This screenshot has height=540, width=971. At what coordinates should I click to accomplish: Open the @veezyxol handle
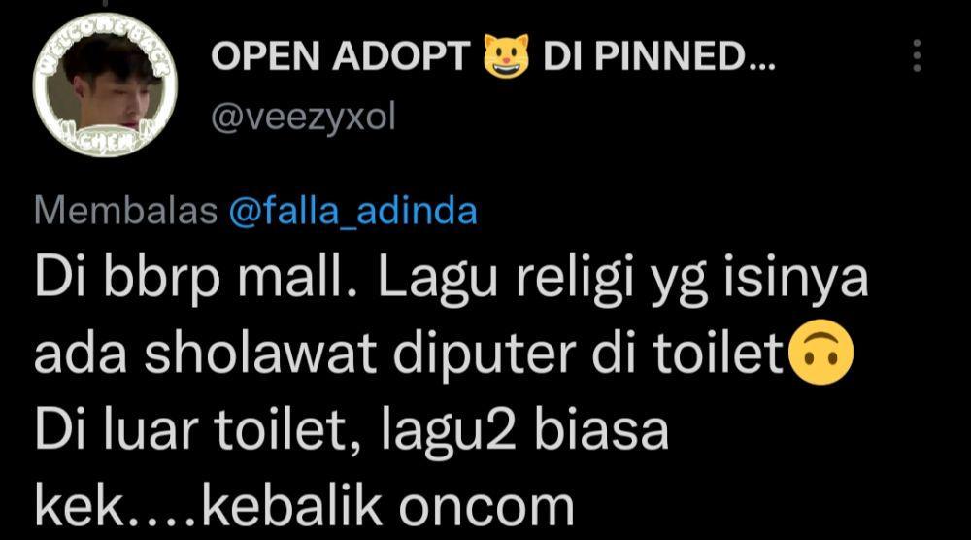[x=303, y=118]
